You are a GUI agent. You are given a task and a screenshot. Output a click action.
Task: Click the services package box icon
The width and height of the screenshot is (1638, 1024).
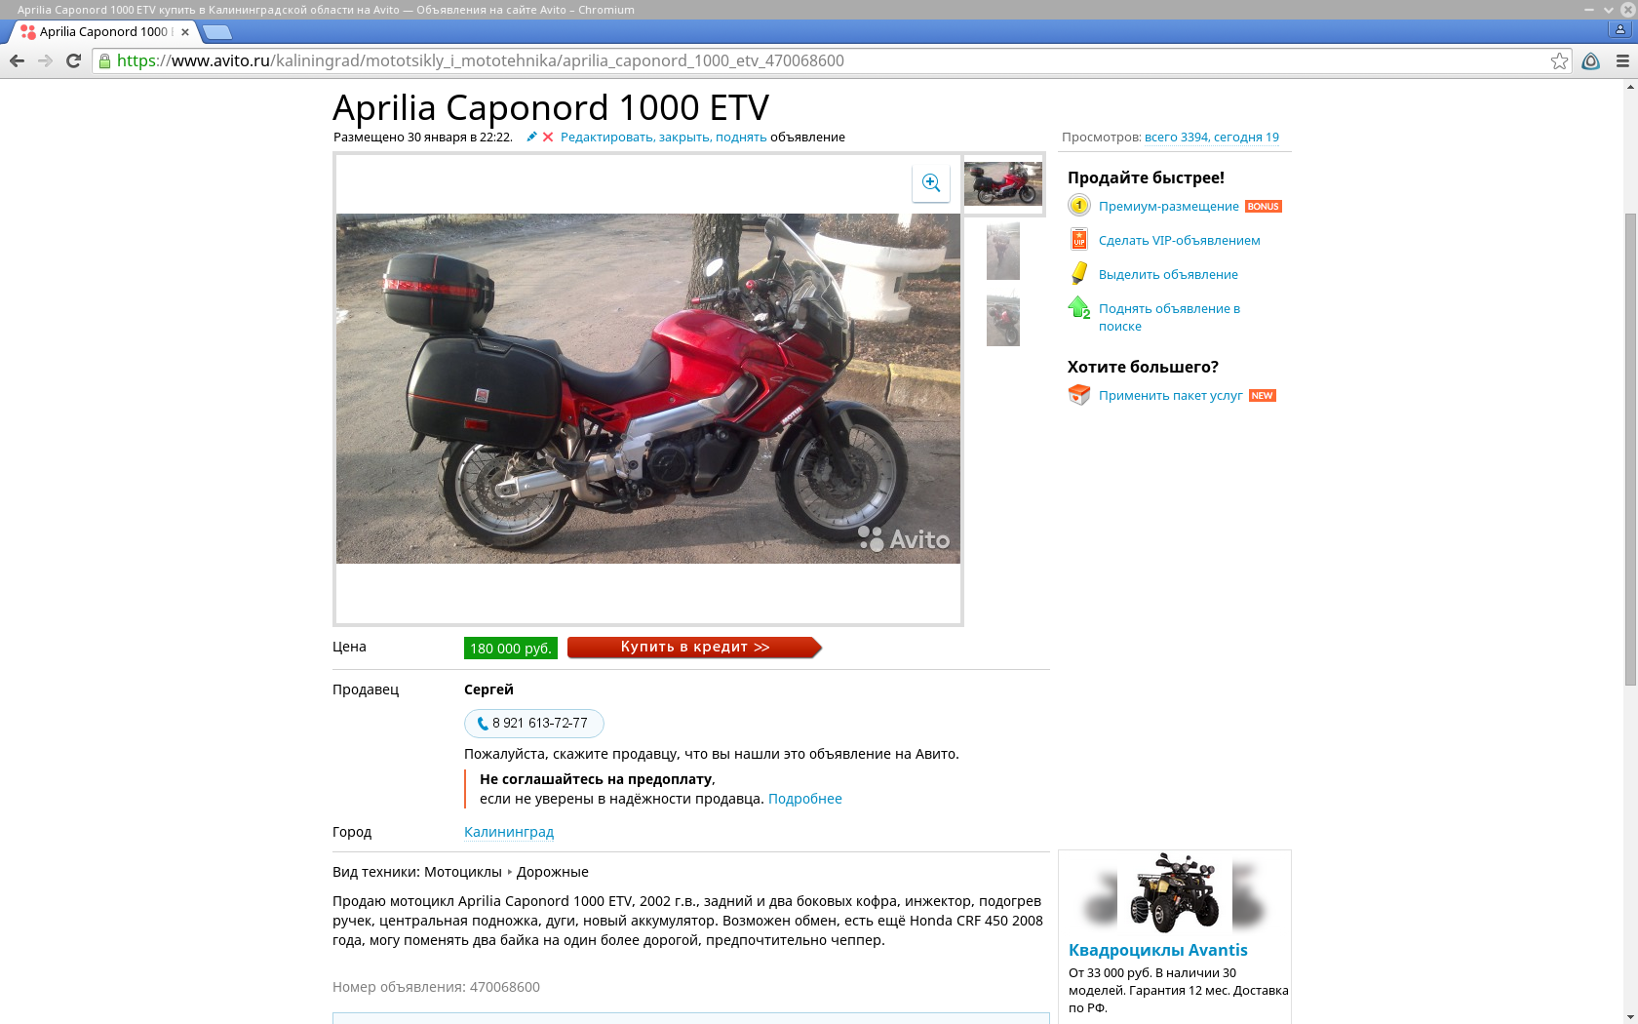point(1079,395)
